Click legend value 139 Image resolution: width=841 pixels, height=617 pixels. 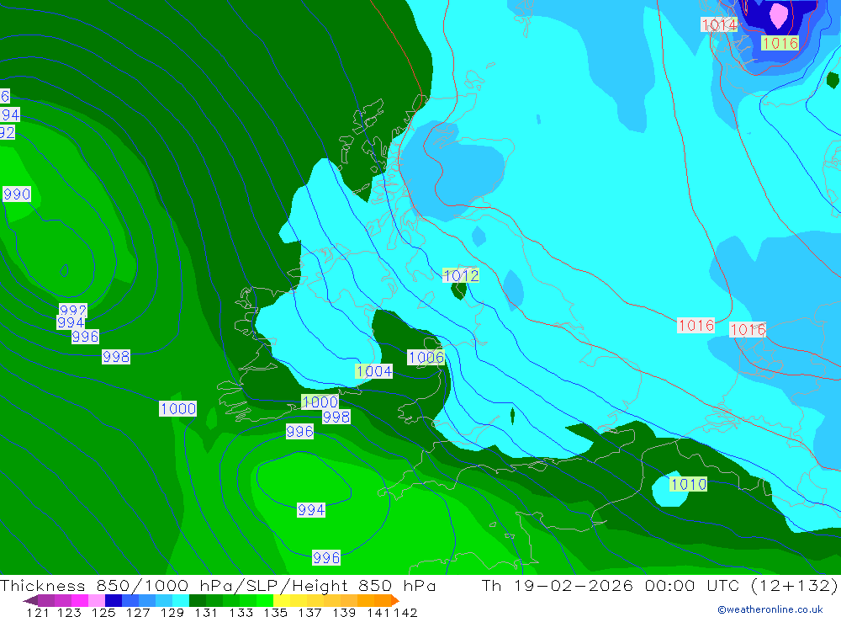pyautogui.click(x=344, y=613)
